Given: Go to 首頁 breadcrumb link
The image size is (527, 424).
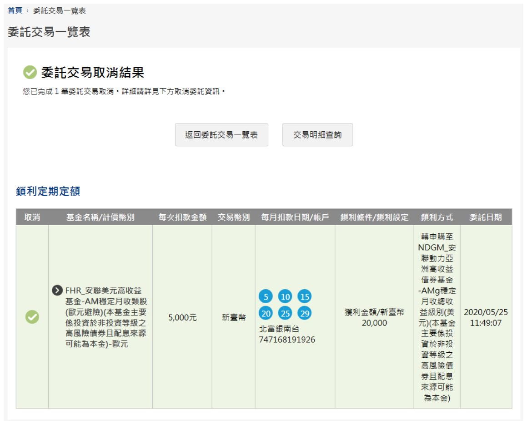Looking at the screenshot, I should click(x=15, y=11).
